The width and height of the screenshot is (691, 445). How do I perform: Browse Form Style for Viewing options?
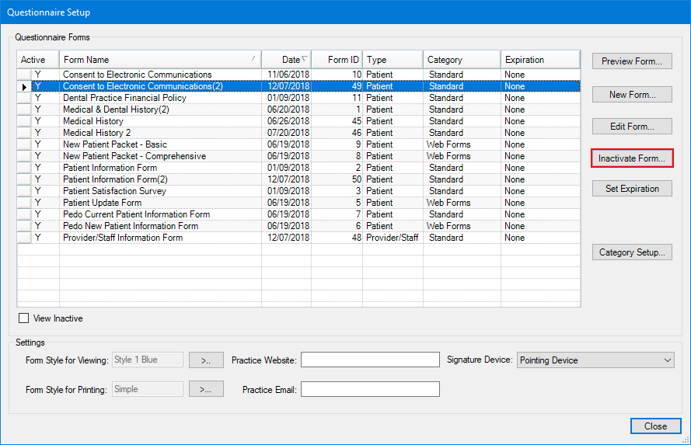[x=206, y=360]
